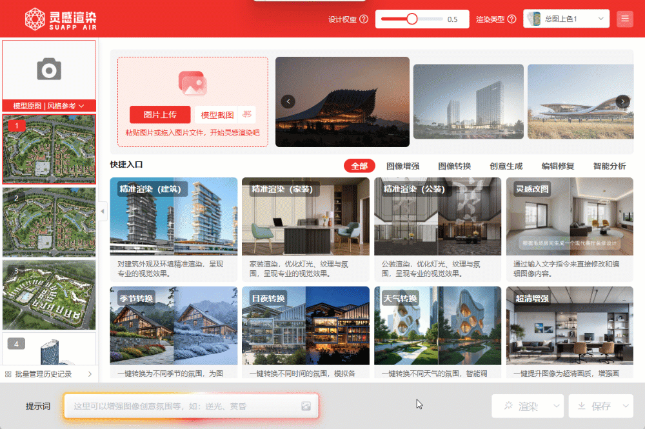
Task: Click the image icon in prompt field
Action: [x=306, y=406]
